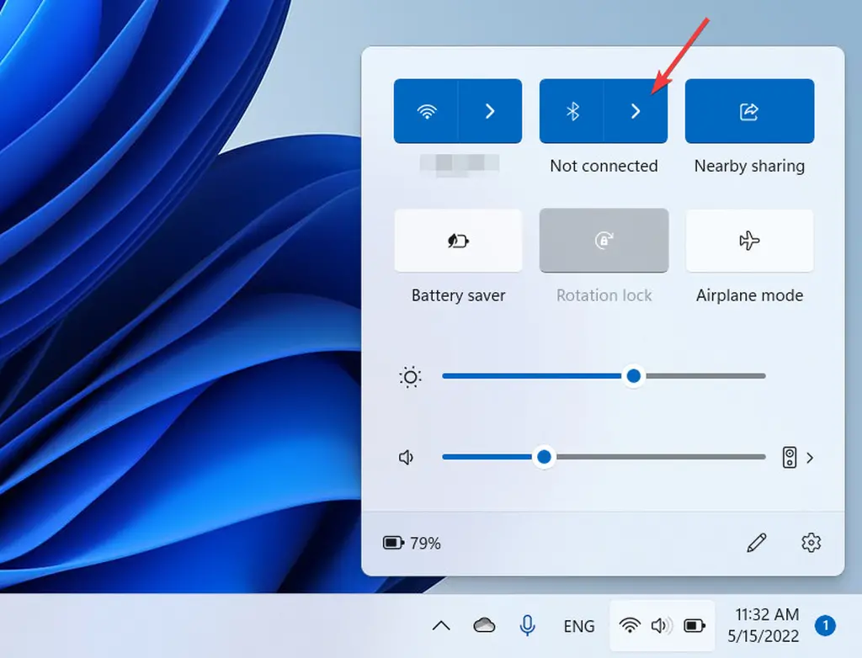Click the brightness slider track

(x=699, y=376)
